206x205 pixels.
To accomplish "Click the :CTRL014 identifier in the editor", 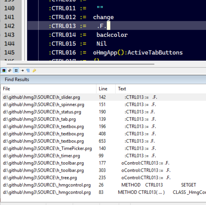I will pyautogui.click(x=62, y=35).
